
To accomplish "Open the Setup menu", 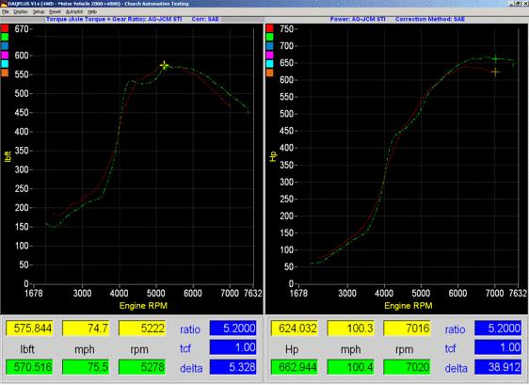I will point(39,11).
